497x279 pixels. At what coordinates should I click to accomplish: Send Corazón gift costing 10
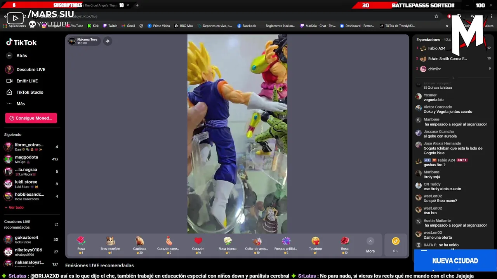point(198,245)
